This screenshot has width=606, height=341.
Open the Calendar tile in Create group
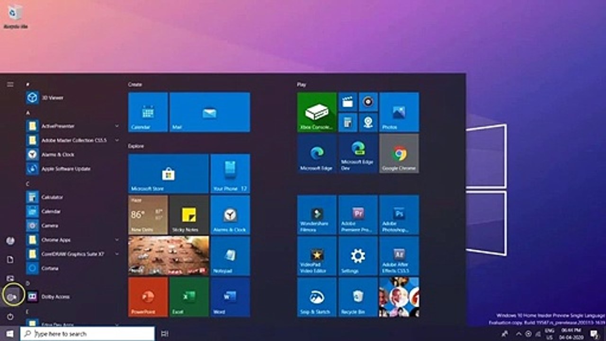[x=148, y=112]
